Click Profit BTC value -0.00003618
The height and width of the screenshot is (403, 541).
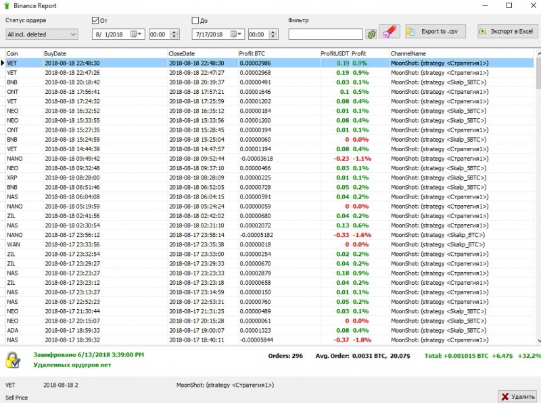(x=256, y=159)
